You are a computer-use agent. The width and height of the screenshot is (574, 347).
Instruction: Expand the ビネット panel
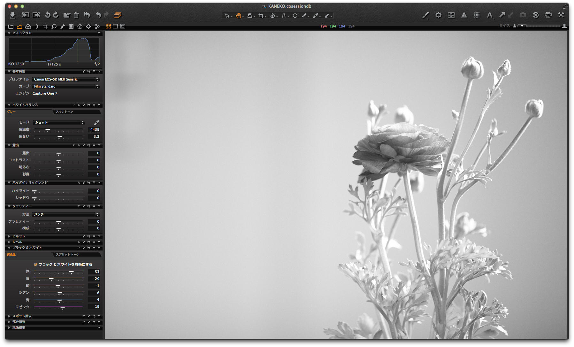coord(9,236)
